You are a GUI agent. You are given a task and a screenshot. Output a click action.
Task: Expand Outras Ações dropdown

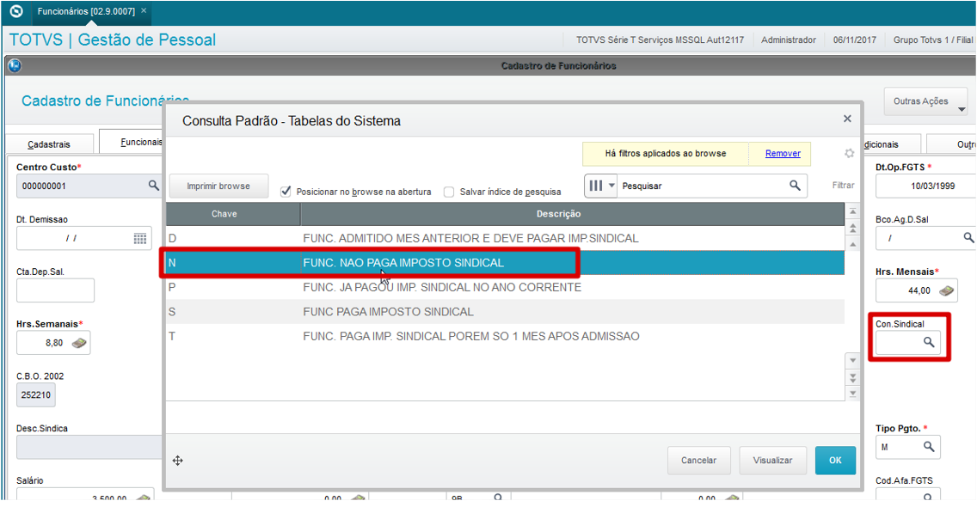click(925, 101)
